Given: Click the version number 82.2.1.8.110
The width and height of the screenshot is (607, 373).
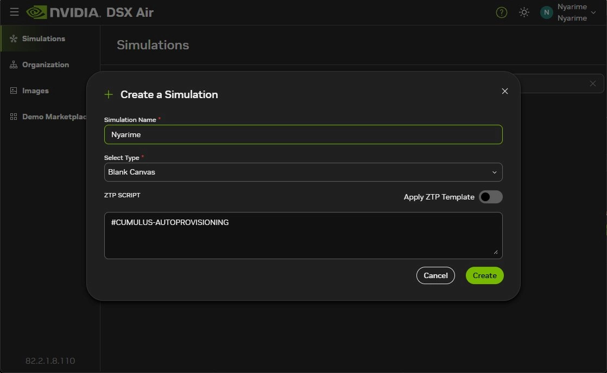Looking at the screenshot, I should pyautogui.click(x=50, y=361).
